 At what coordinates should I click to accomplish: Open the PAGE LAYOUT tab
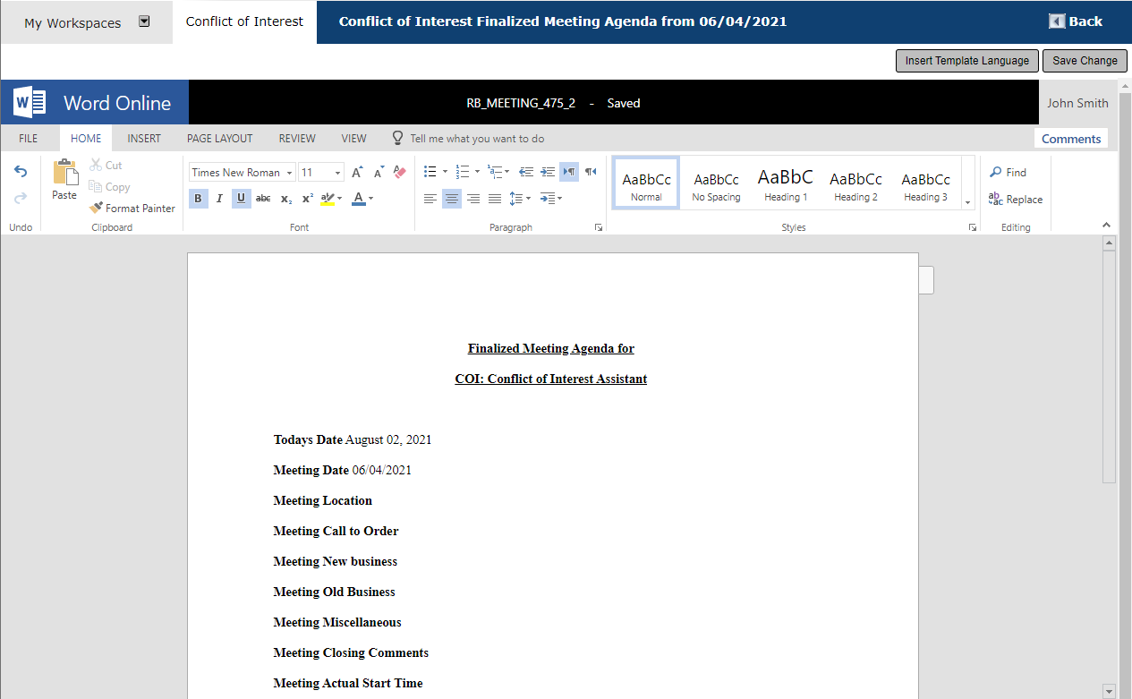[x=220, y=139]
